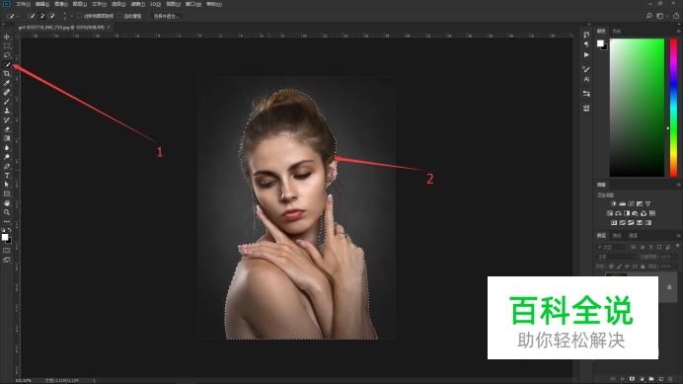
Task: Select the Move tool
Action: (x=7, y=37)
